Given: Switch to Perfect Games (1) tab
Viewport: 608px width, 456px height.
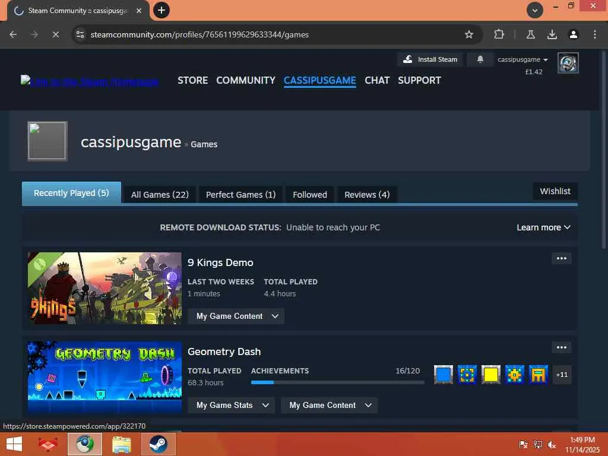Looking at the screenshot, I should tap(241, 195).
